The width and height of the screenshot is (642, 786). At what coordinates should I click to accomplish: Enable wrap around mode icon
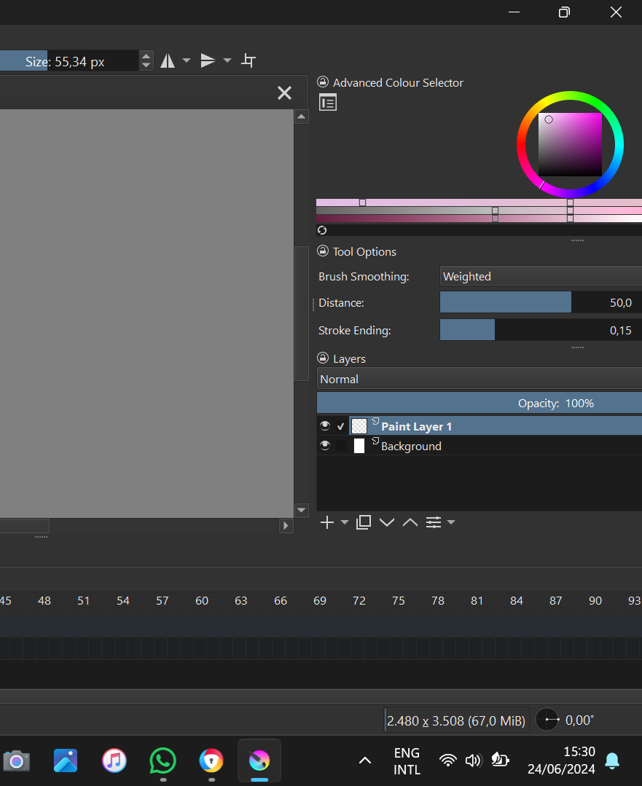248,61
